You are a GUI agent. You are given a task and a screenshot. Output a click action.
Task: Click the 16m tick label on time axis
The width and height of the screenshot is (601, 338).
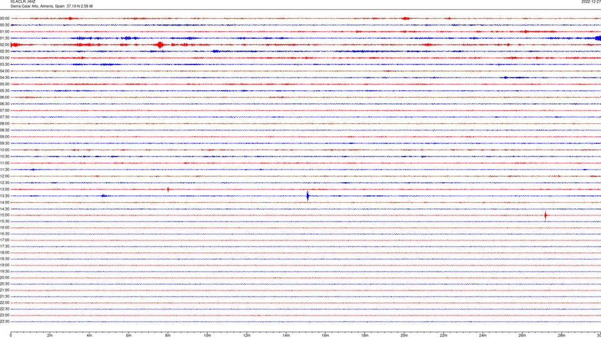326,335
